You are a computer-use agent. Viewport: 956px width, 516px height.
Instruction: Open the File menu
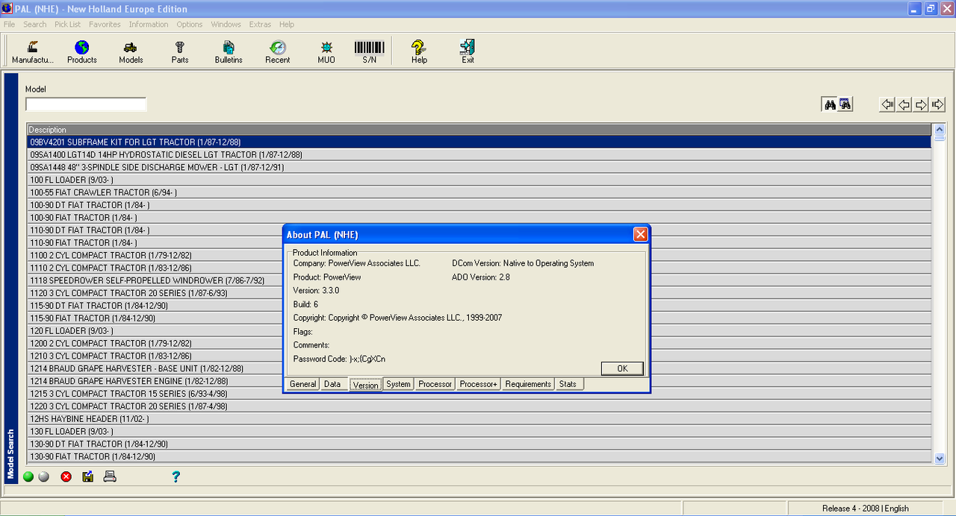9,24
